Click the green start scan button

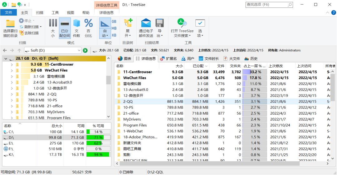(x=85, y=50)
